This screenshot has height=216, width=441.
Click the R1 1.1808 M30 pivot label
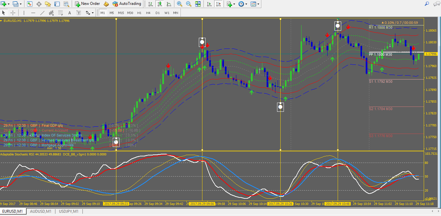click(381, 27)
